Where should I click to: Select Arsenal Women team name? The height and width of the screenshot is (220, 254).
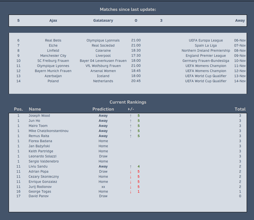pos(103,71)
